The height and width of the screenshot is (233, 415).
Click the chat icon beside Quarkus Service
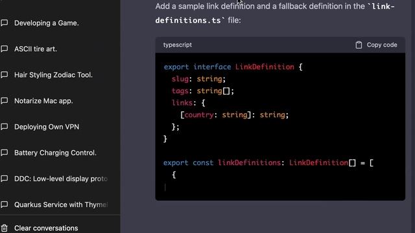4,205
